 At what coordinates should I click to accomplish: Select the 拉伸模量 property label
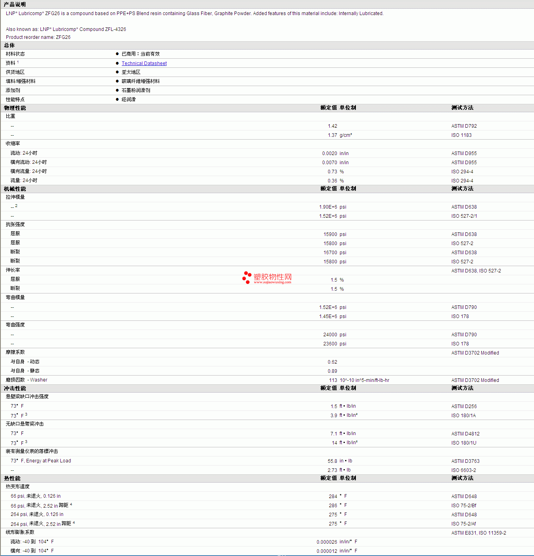click(x=15, y=197)
